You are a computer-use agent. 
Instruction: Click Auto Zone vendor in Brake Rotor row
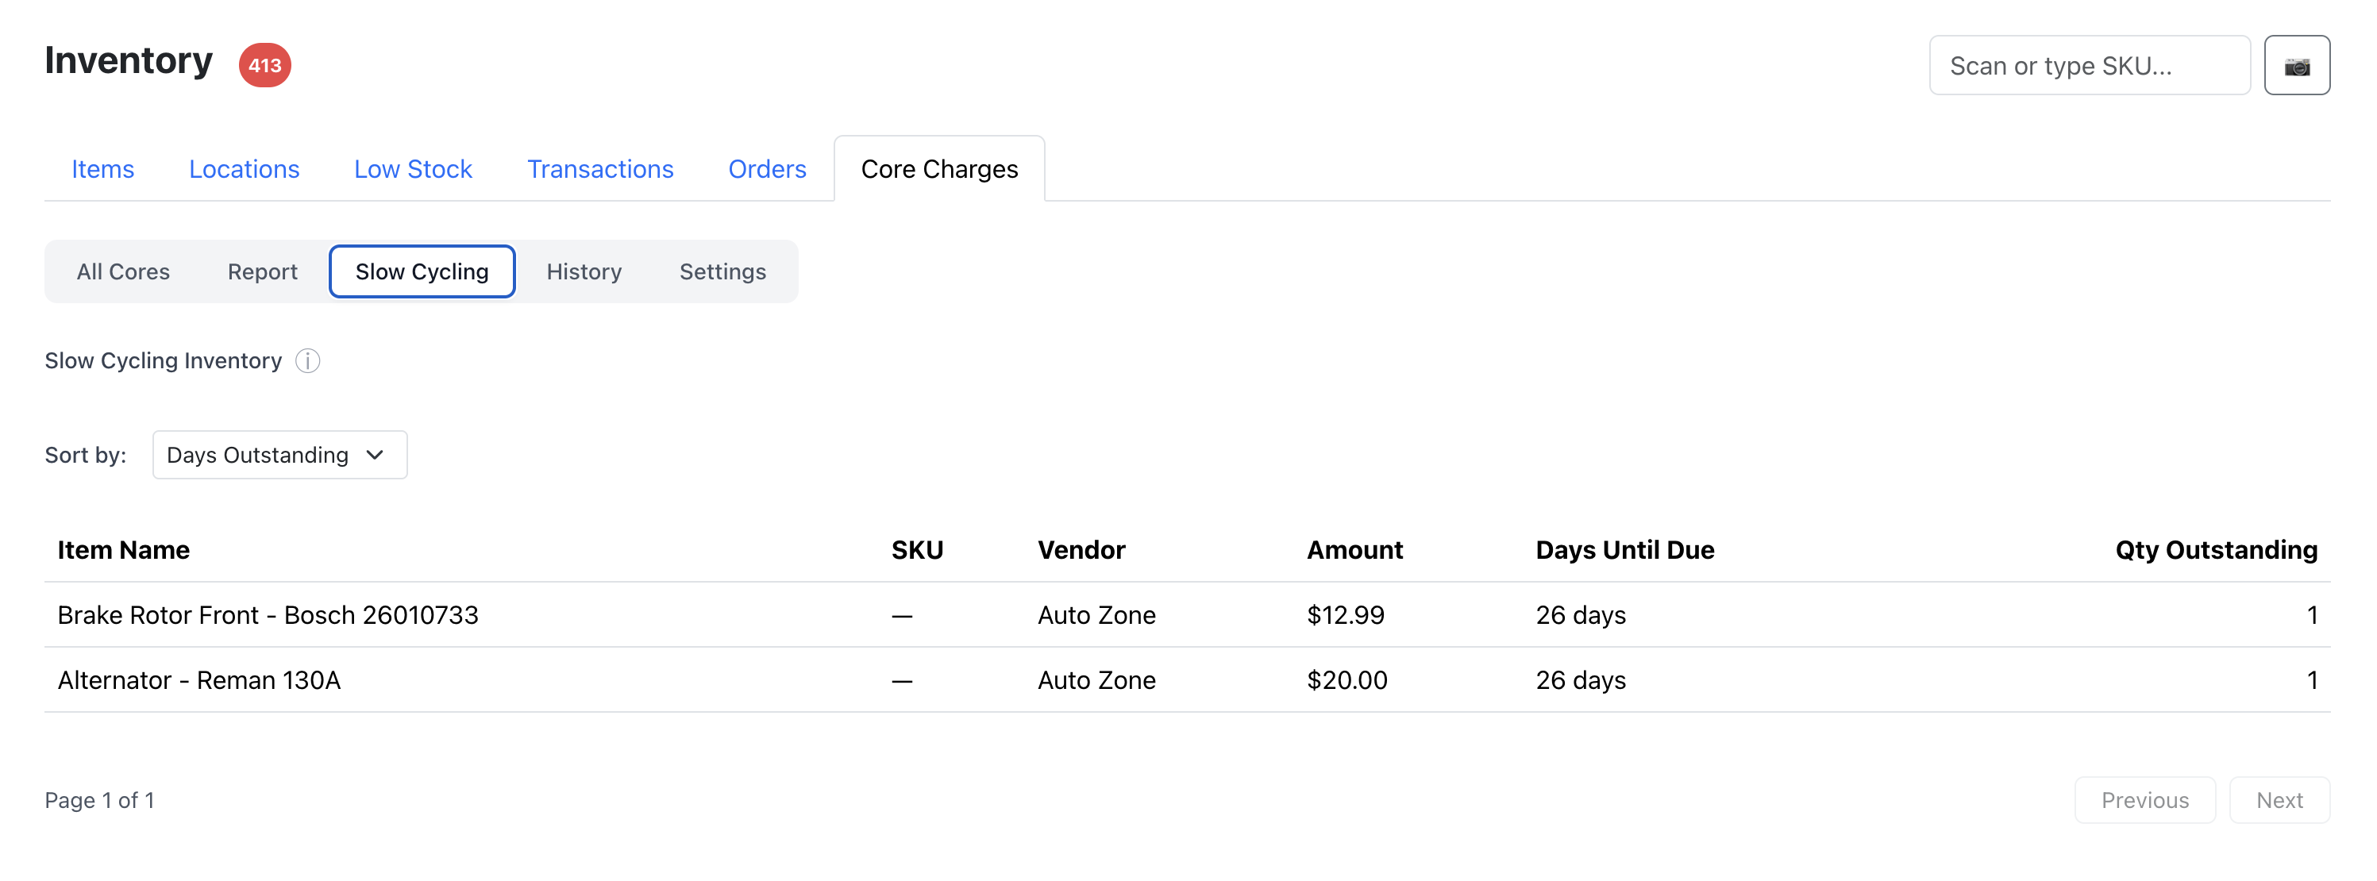(1096, 614)
